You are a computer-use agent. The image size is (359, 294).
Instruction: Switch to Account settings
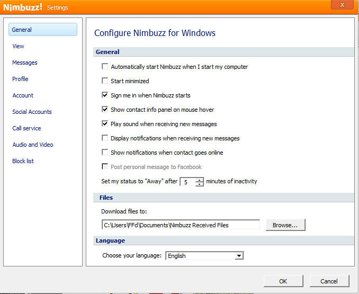(x=23, y=95)
